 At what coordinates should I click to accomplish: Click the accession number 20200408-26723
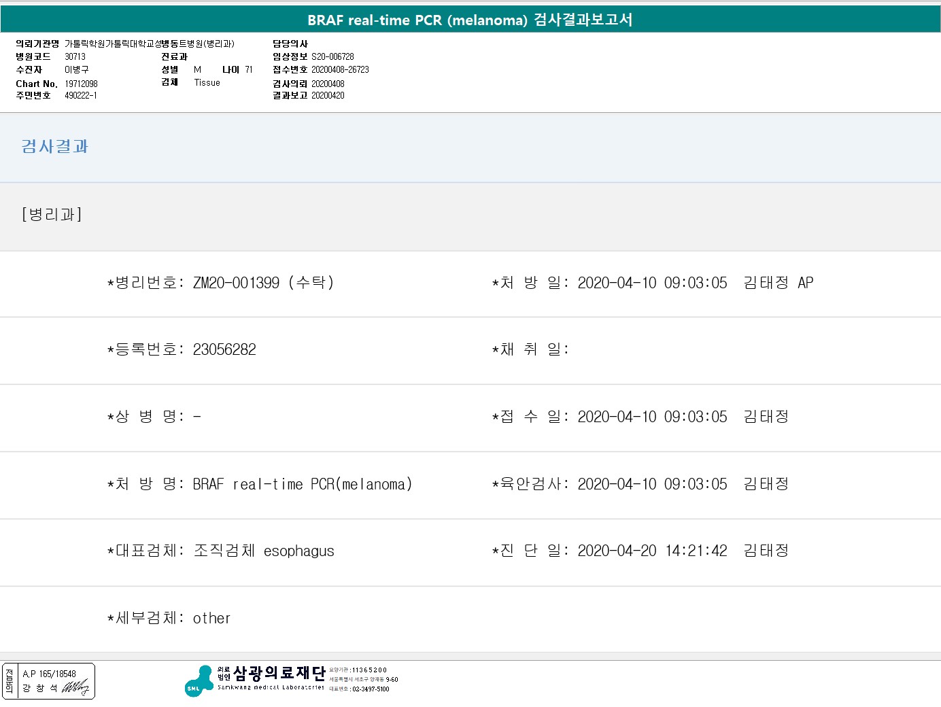point(340,69)
